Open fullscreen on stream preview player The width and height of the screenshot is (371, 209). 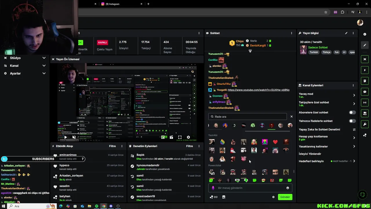(180, 137)
